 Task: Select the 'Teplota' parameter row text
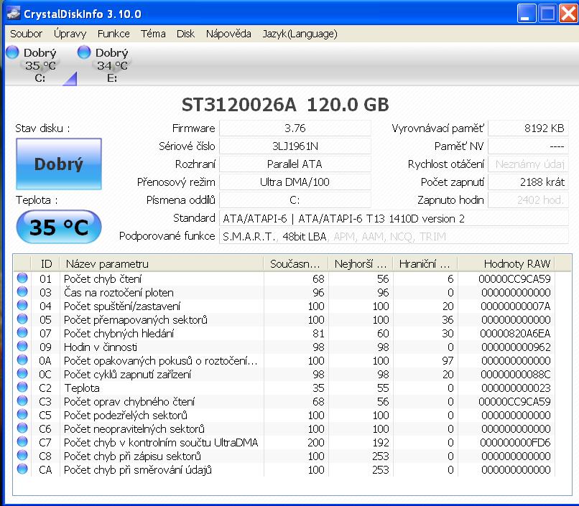click(82, 388)
